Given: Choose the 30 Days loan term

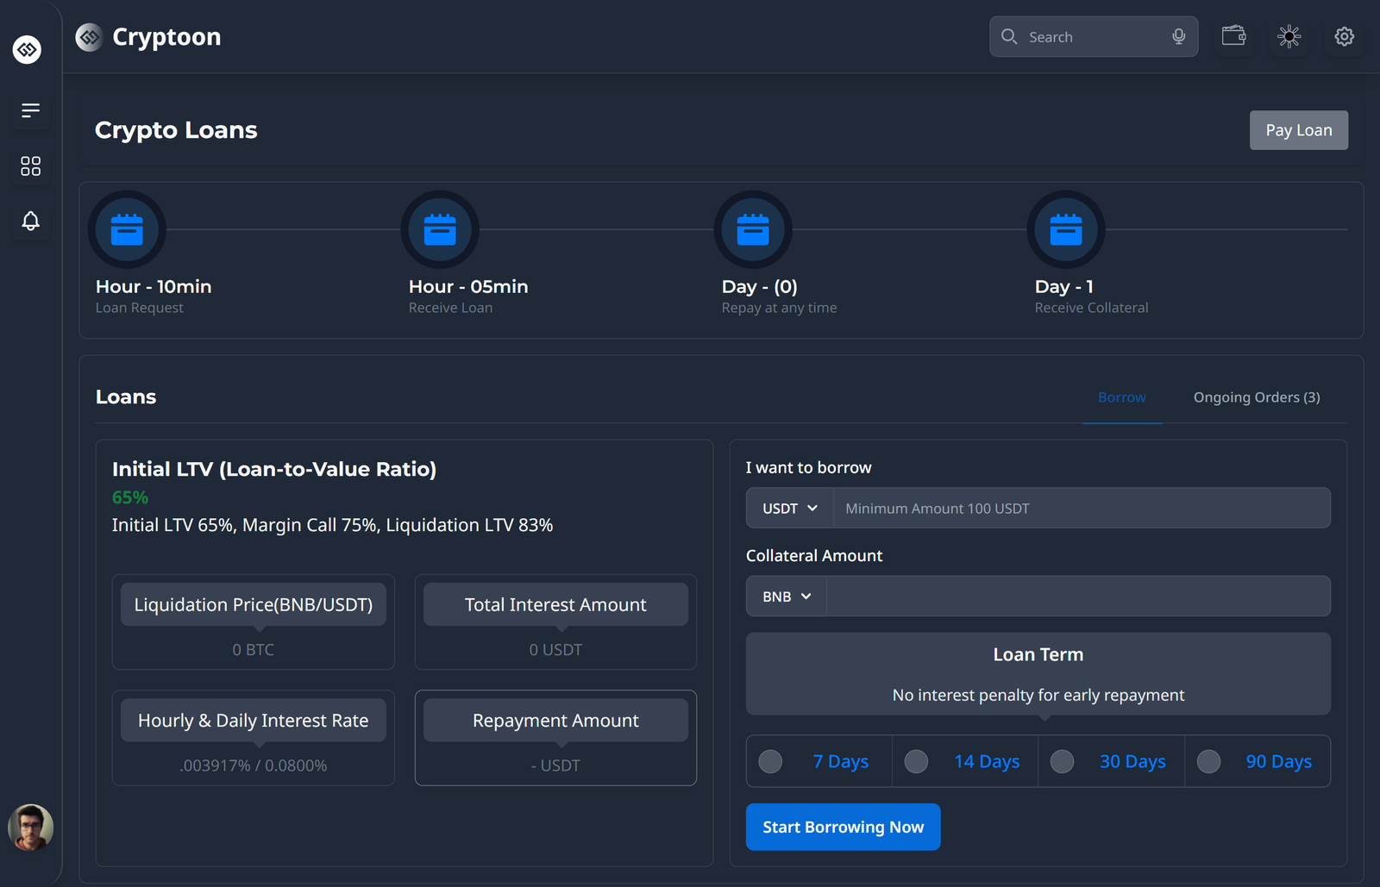Looking at the screenshot, I should [1062, 761].
